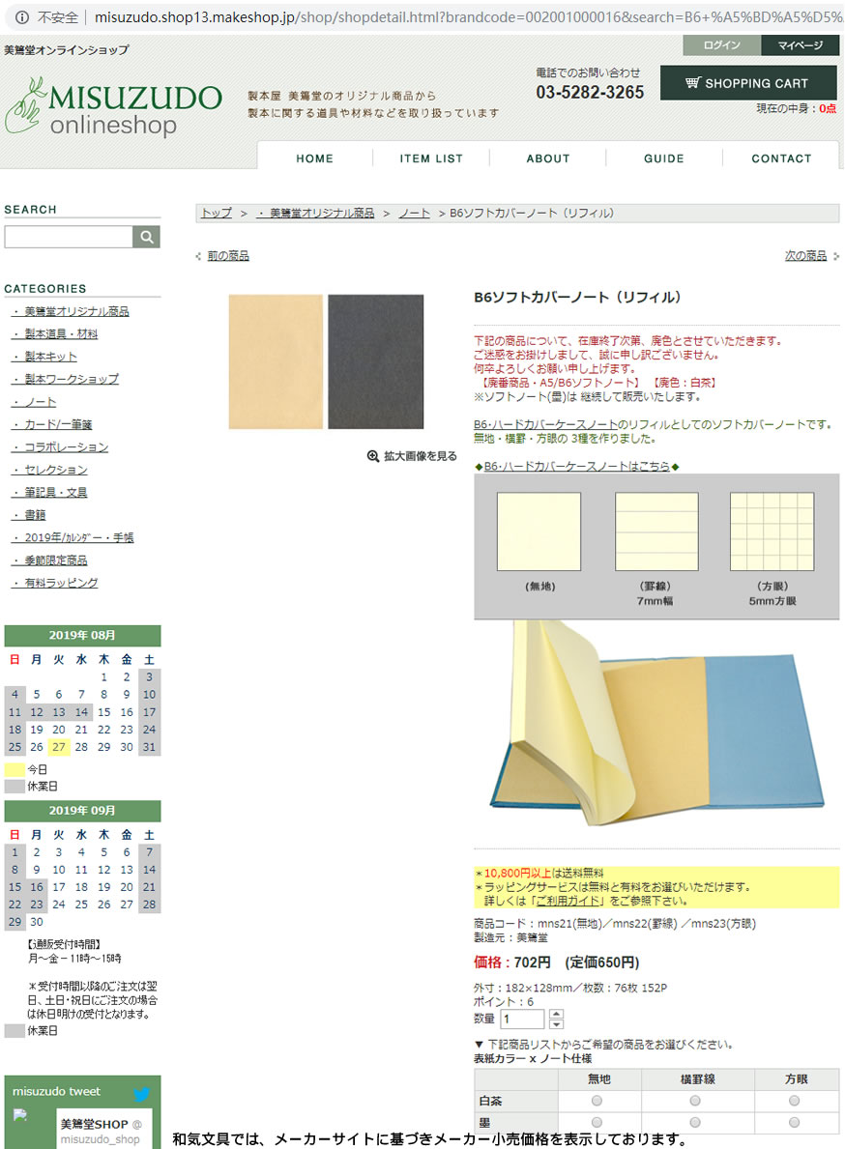
Task: Increase quantity with the up arrow
Action: [x=556, y=1014]
